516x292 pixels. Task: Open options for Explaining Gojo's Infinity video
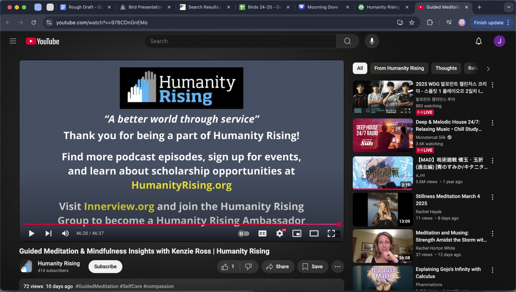pos(492,270)
